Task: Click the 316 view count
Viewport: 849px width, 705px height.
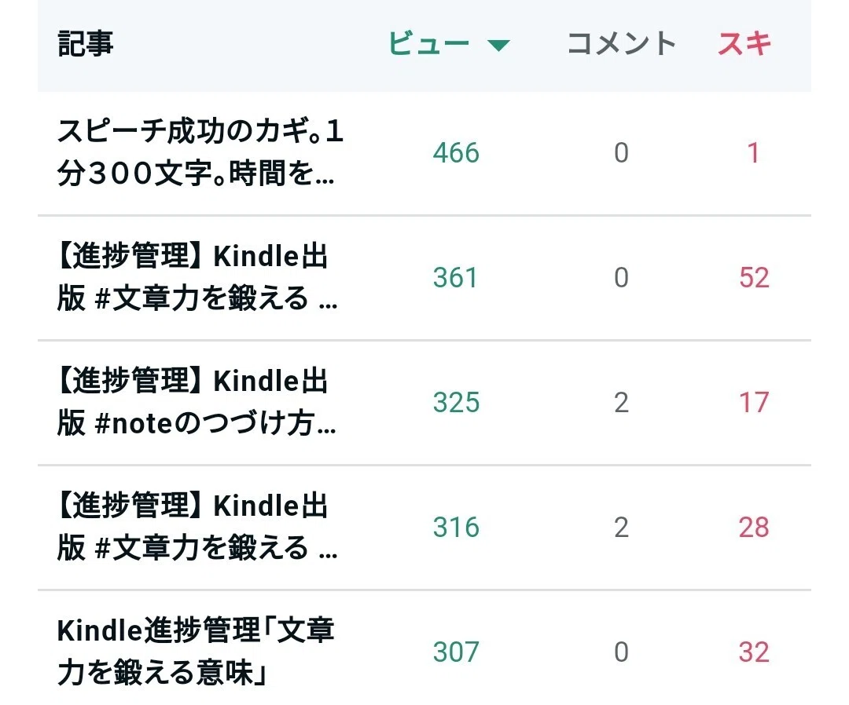Action: [456, 528]
